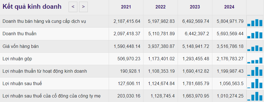264x102 pixels.
Task: Click the next period arrow button
Action: click(x=83, y=7)
